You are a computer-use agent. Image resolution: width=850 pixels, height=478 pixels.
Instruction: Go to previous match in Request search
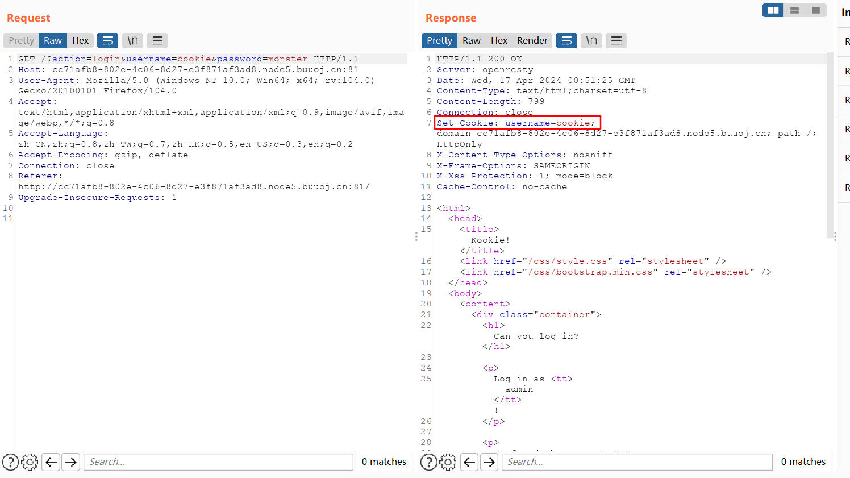tap(51, 462)
